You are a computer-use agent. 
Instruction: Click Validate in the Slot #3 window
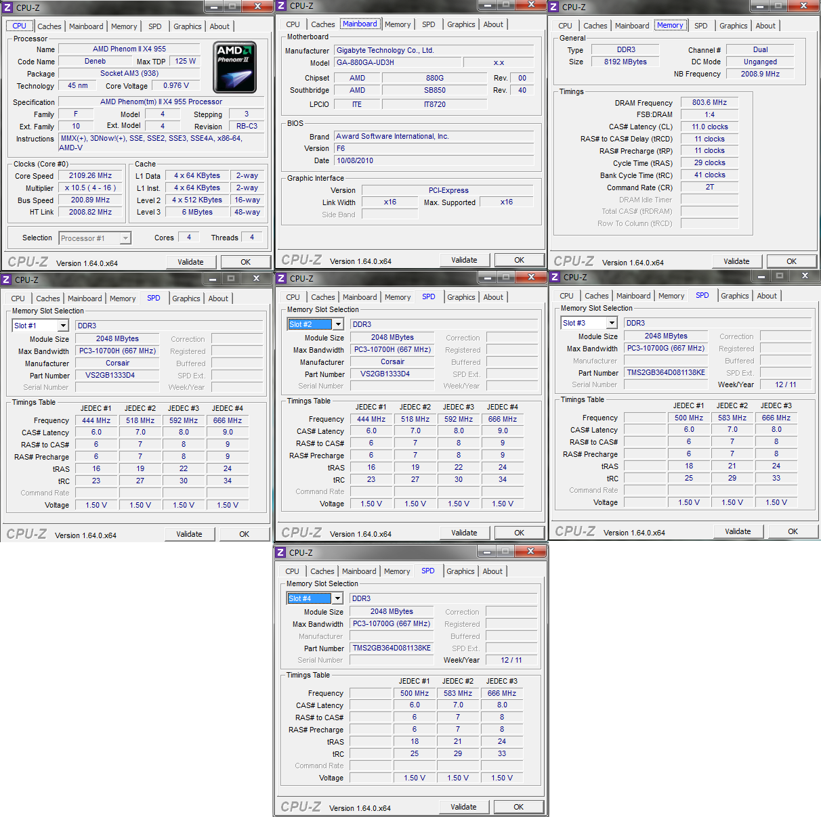coord(738,531)
